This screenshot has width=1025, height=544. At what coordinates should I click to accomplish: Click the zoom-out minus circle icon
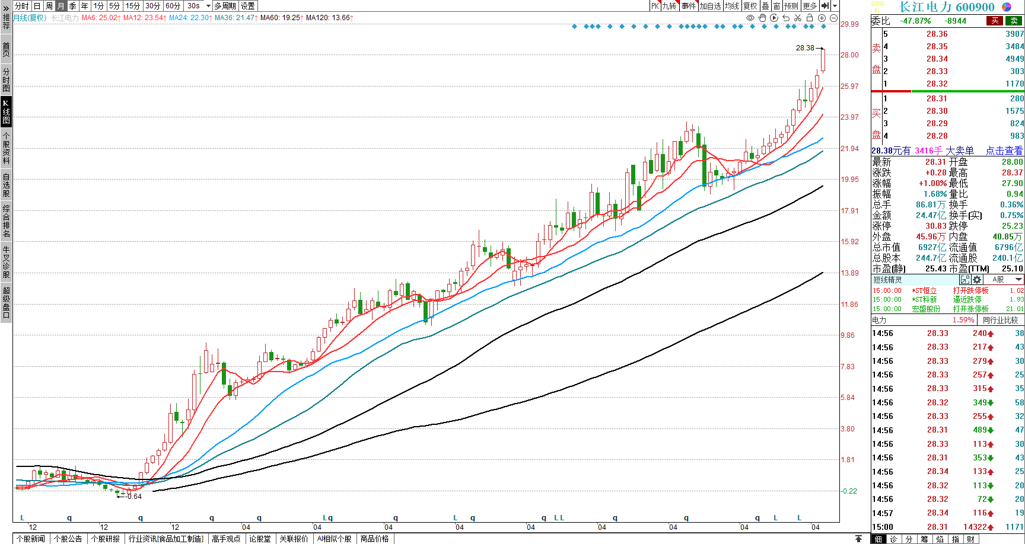(833, 18)
